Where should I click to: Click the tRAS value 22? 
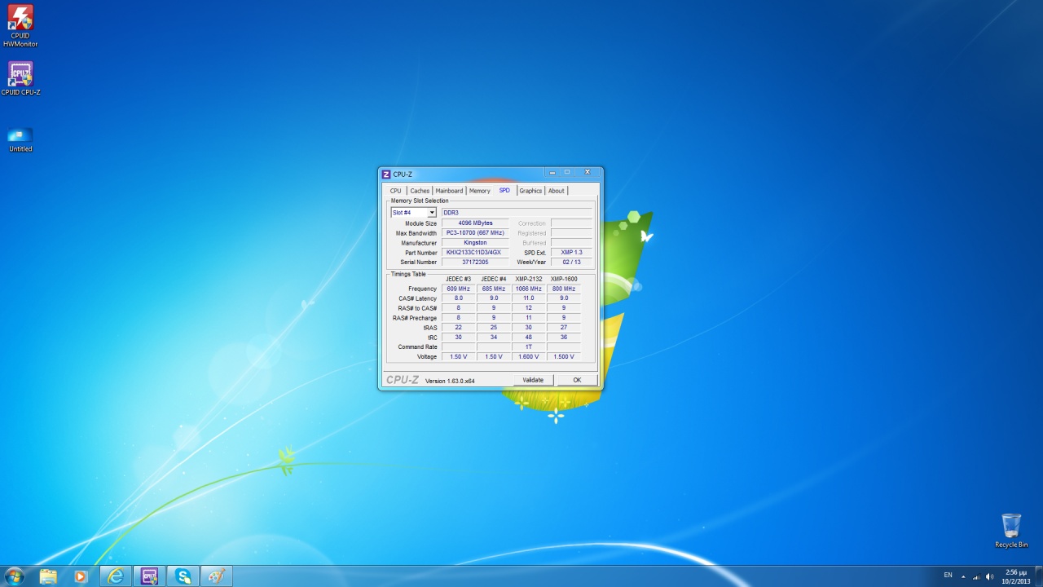pos(458,328)
